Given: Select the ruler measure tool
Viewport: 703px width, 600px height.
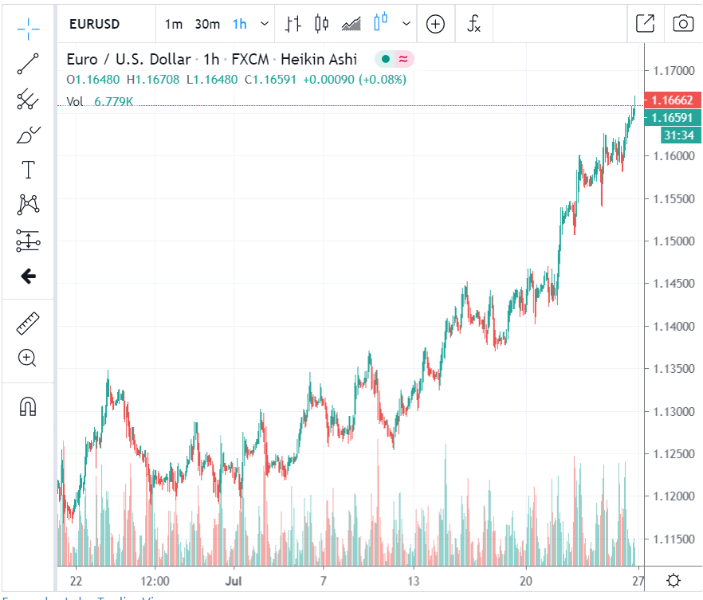Looking at the screenshot, I should coord(28,324).
